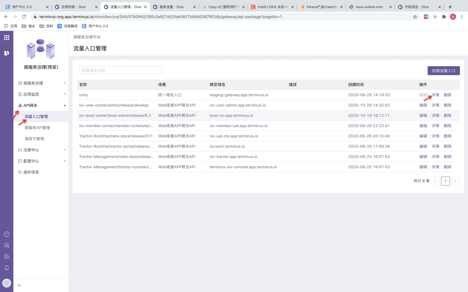Close the 流量入口管理 · Dice tab
The width and height of the screenshot is (468, 292).
tap(145, 7)
